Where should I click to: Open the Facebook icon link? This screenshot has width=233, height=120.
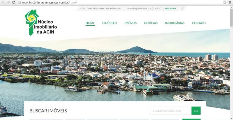click(182, 9)
